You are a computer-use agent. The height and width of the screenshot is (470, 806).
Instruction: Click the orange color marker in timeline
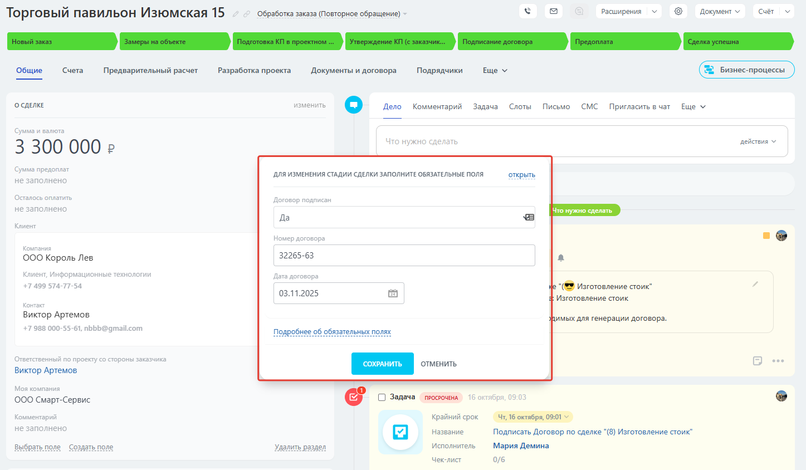pos(766,236)
